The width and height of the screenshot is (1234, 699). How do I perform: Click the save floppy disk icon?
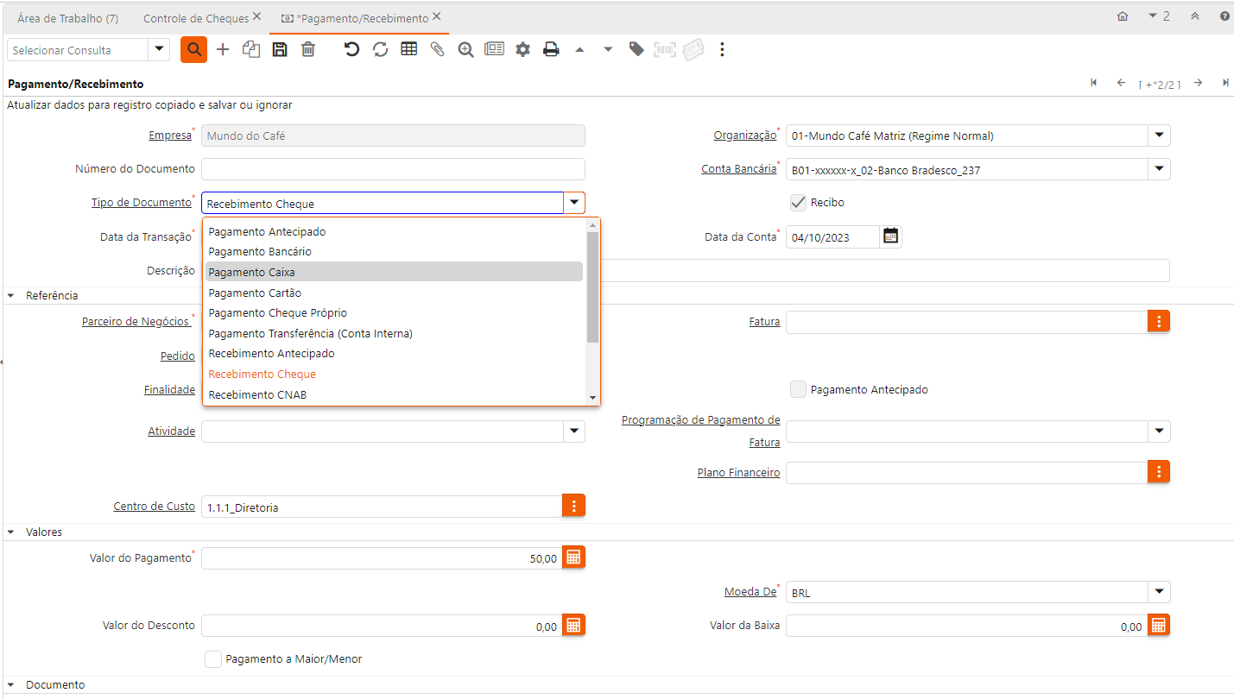tap(280, 50)
